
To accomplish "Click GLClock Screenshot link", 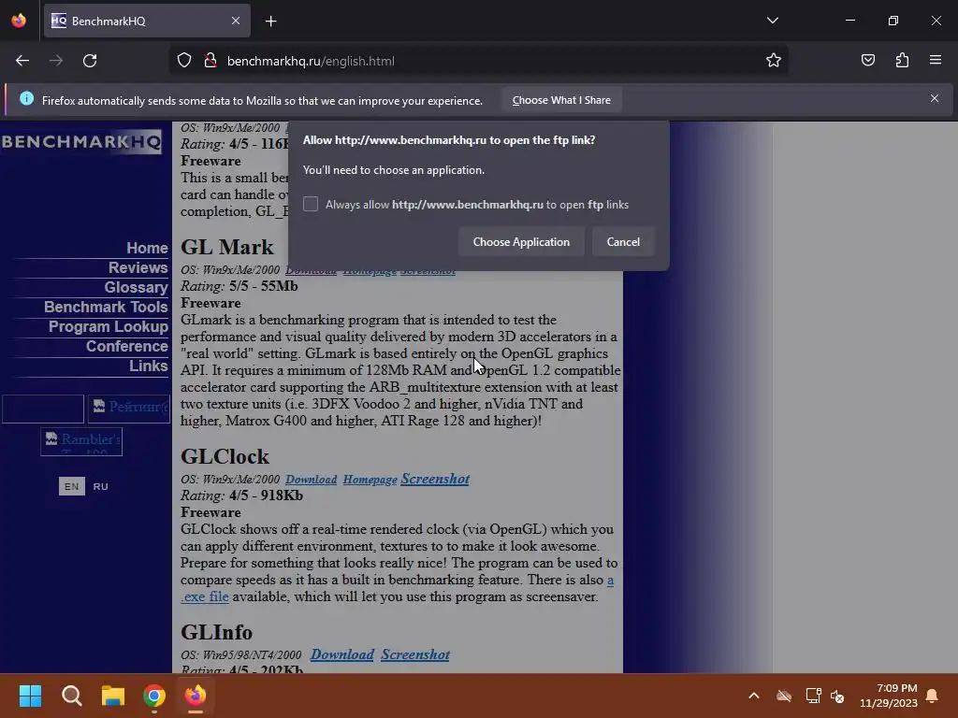I will click(435, 479).
